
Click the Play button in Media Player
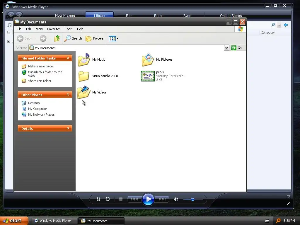click(148, 199)
